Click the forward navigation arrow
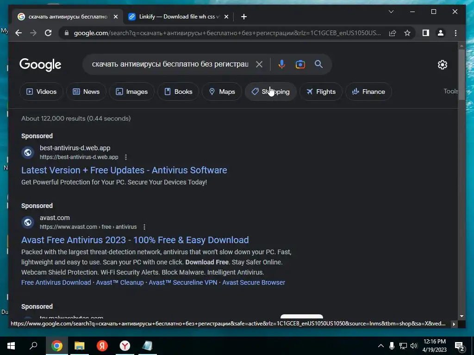474x355 pixels. pos(33,33)
